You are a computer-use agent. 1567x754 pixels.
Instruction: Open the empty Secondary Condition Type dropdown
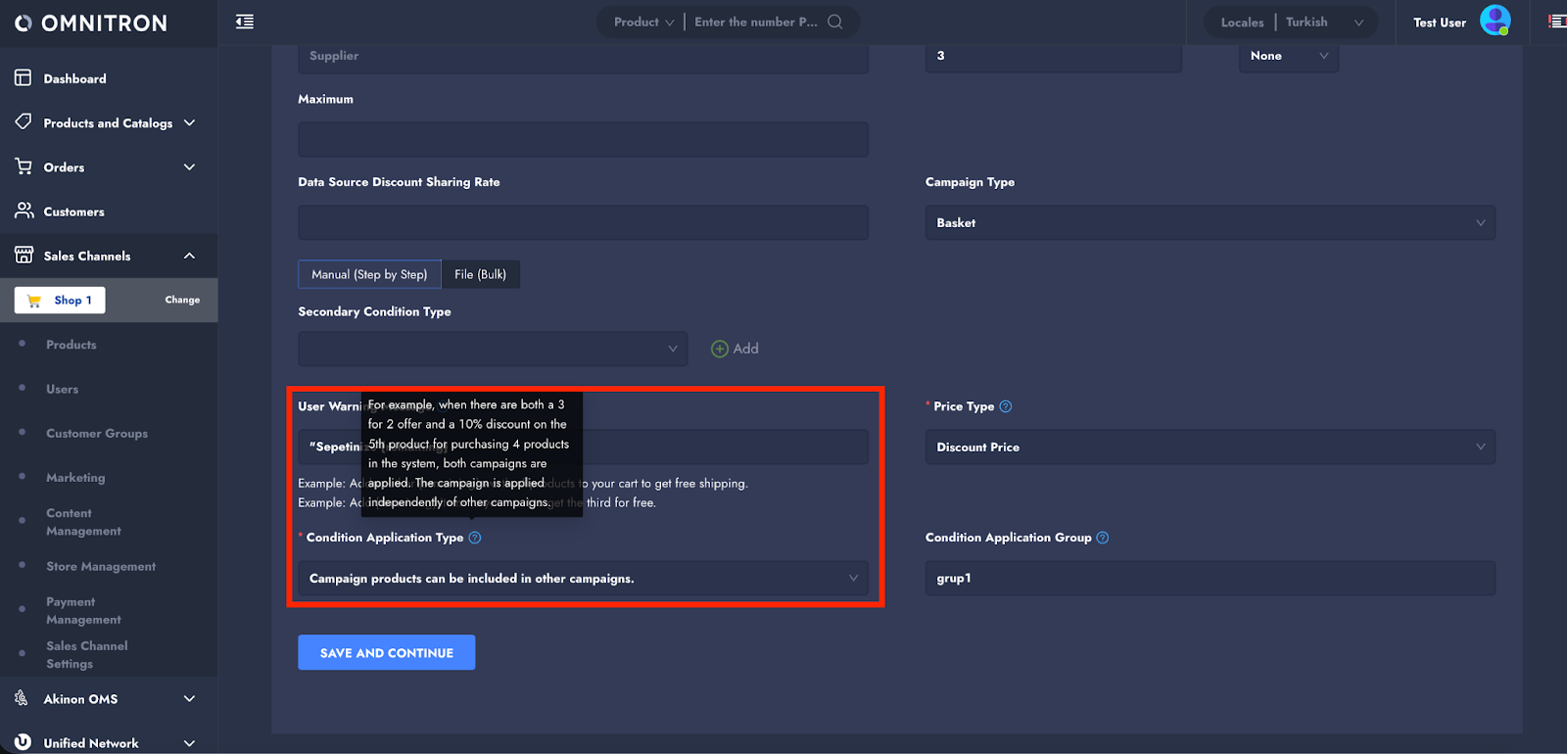pos(493,349)
